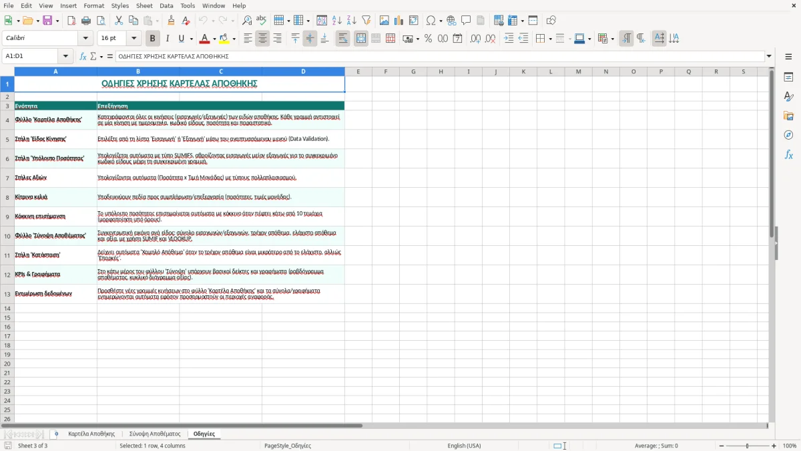Open the sidebar Gallery panel icon
The height and width of the screenshot is (451, 801).
pos(788,116)
